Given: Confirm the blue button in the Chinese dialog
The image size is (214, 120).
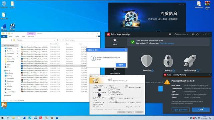Looking at the screenshot, I should point(121,65).
